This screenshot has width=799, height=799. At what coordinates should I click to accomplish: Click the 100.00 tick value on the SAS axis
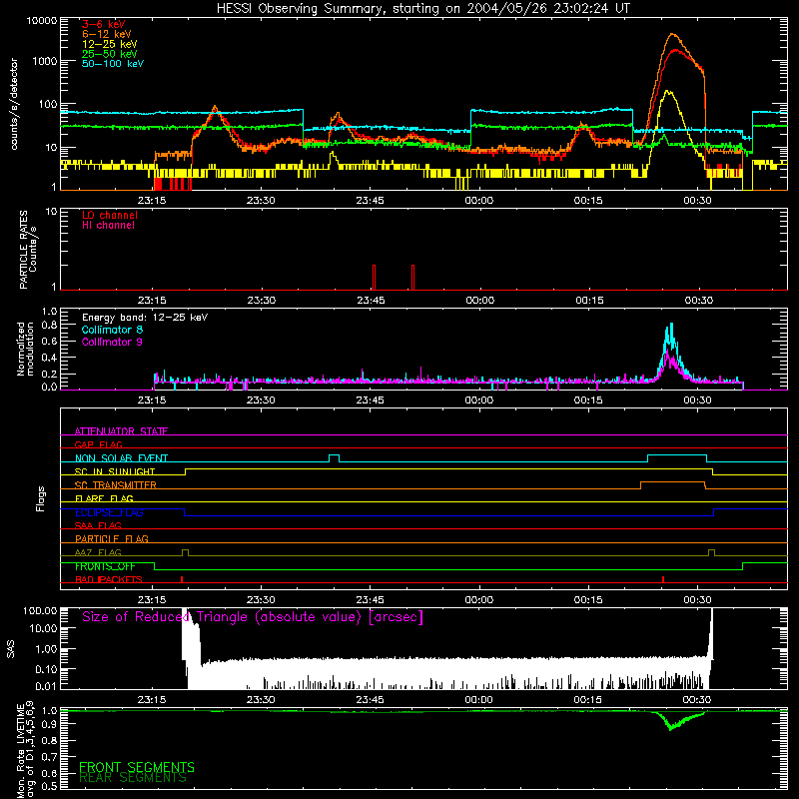coord(40,611)
